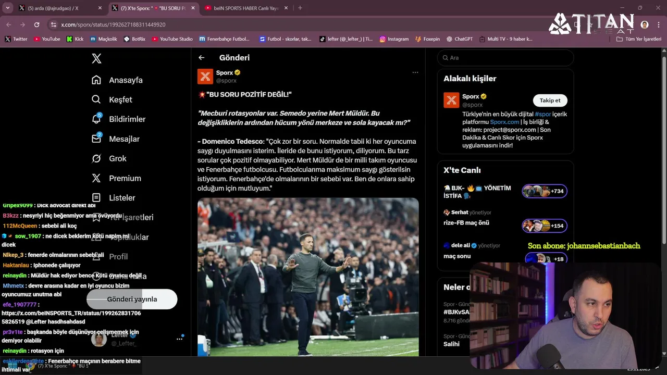Screen dimensions: 667x375
Task: Click Sporx avatar on the post
Action: (205, 76)
